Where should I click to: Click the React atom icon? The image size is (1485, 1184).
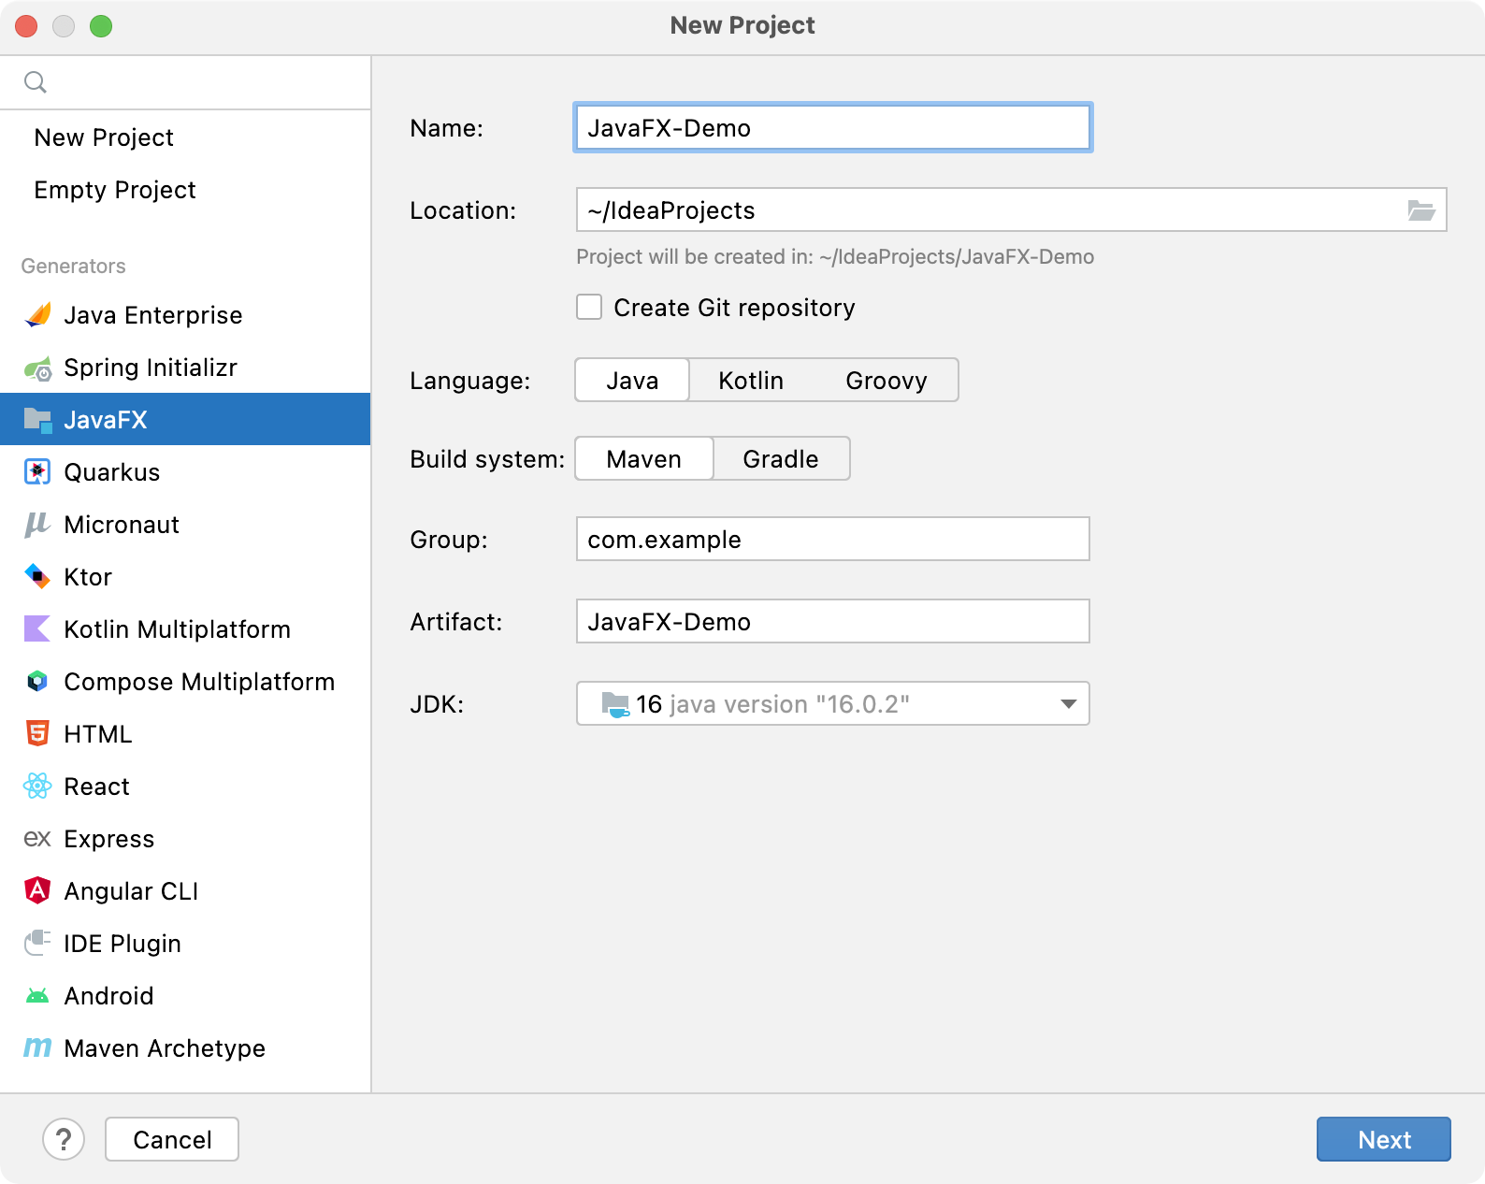[37, 786]
